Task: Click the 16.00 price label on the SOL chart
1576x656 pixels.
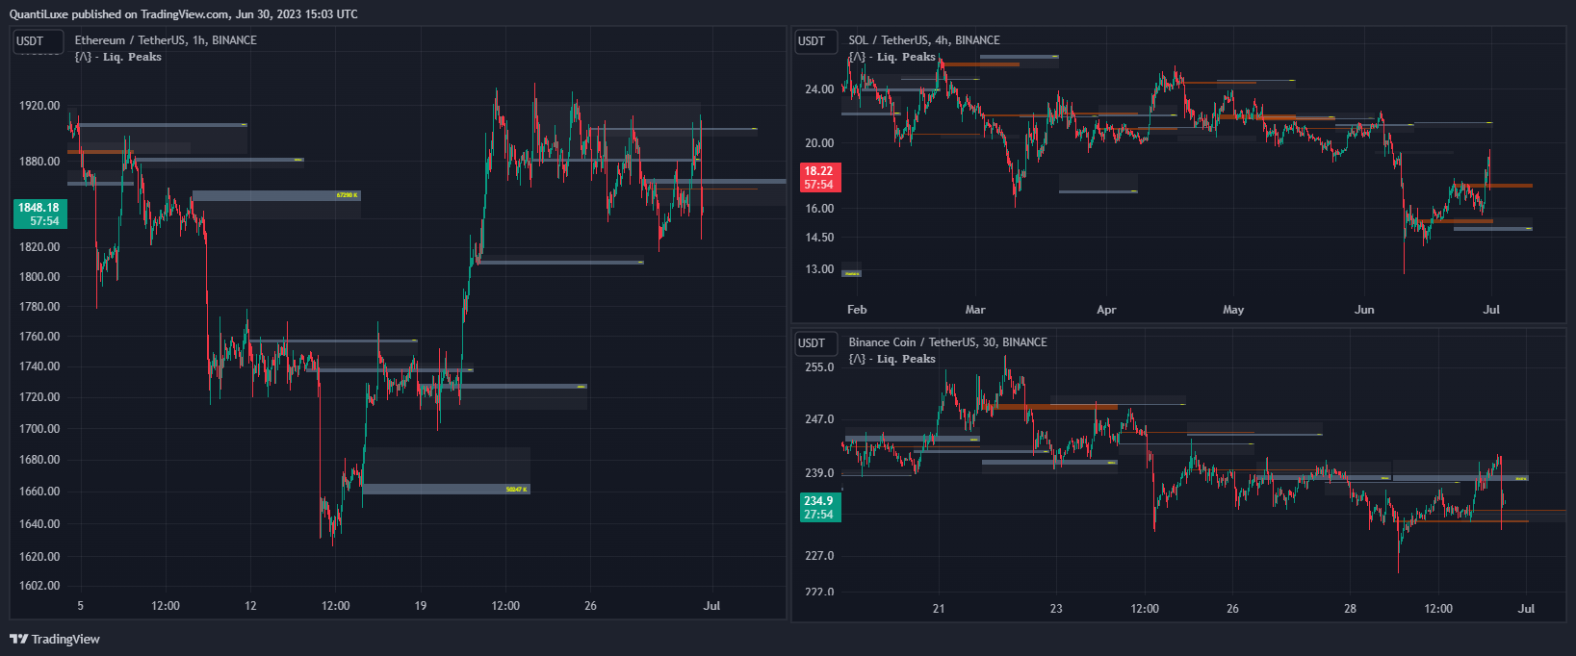Action: [819, 209]
